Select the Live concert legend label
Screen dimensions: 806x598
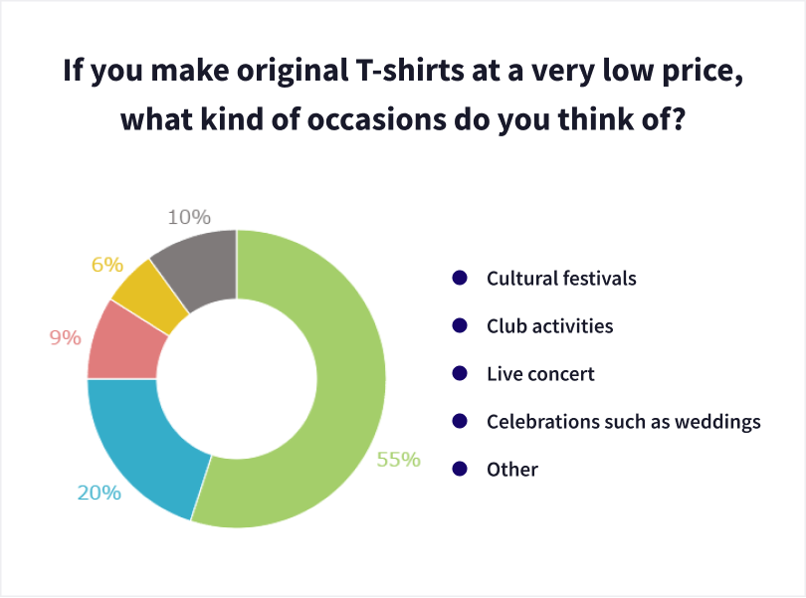click(540, 374)
